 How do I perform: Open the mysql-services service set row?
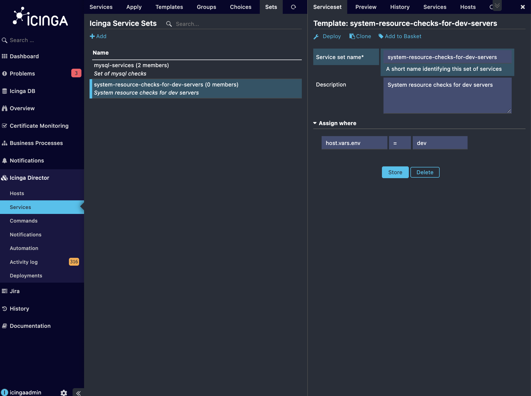pos(196,69)
